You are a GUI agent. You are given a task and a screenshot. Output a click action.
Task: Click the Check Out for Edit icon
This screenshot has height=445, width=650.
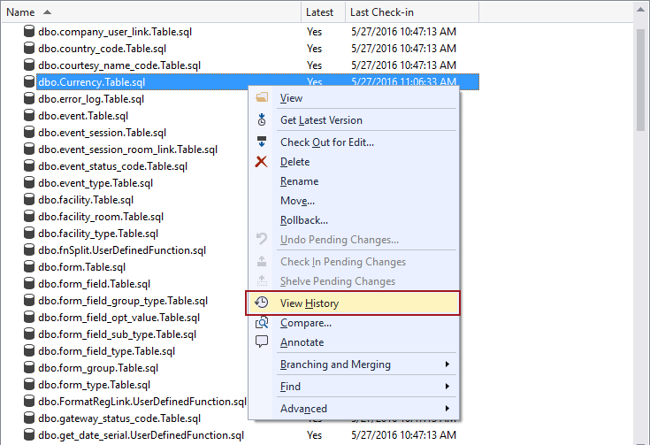[262, 142]
